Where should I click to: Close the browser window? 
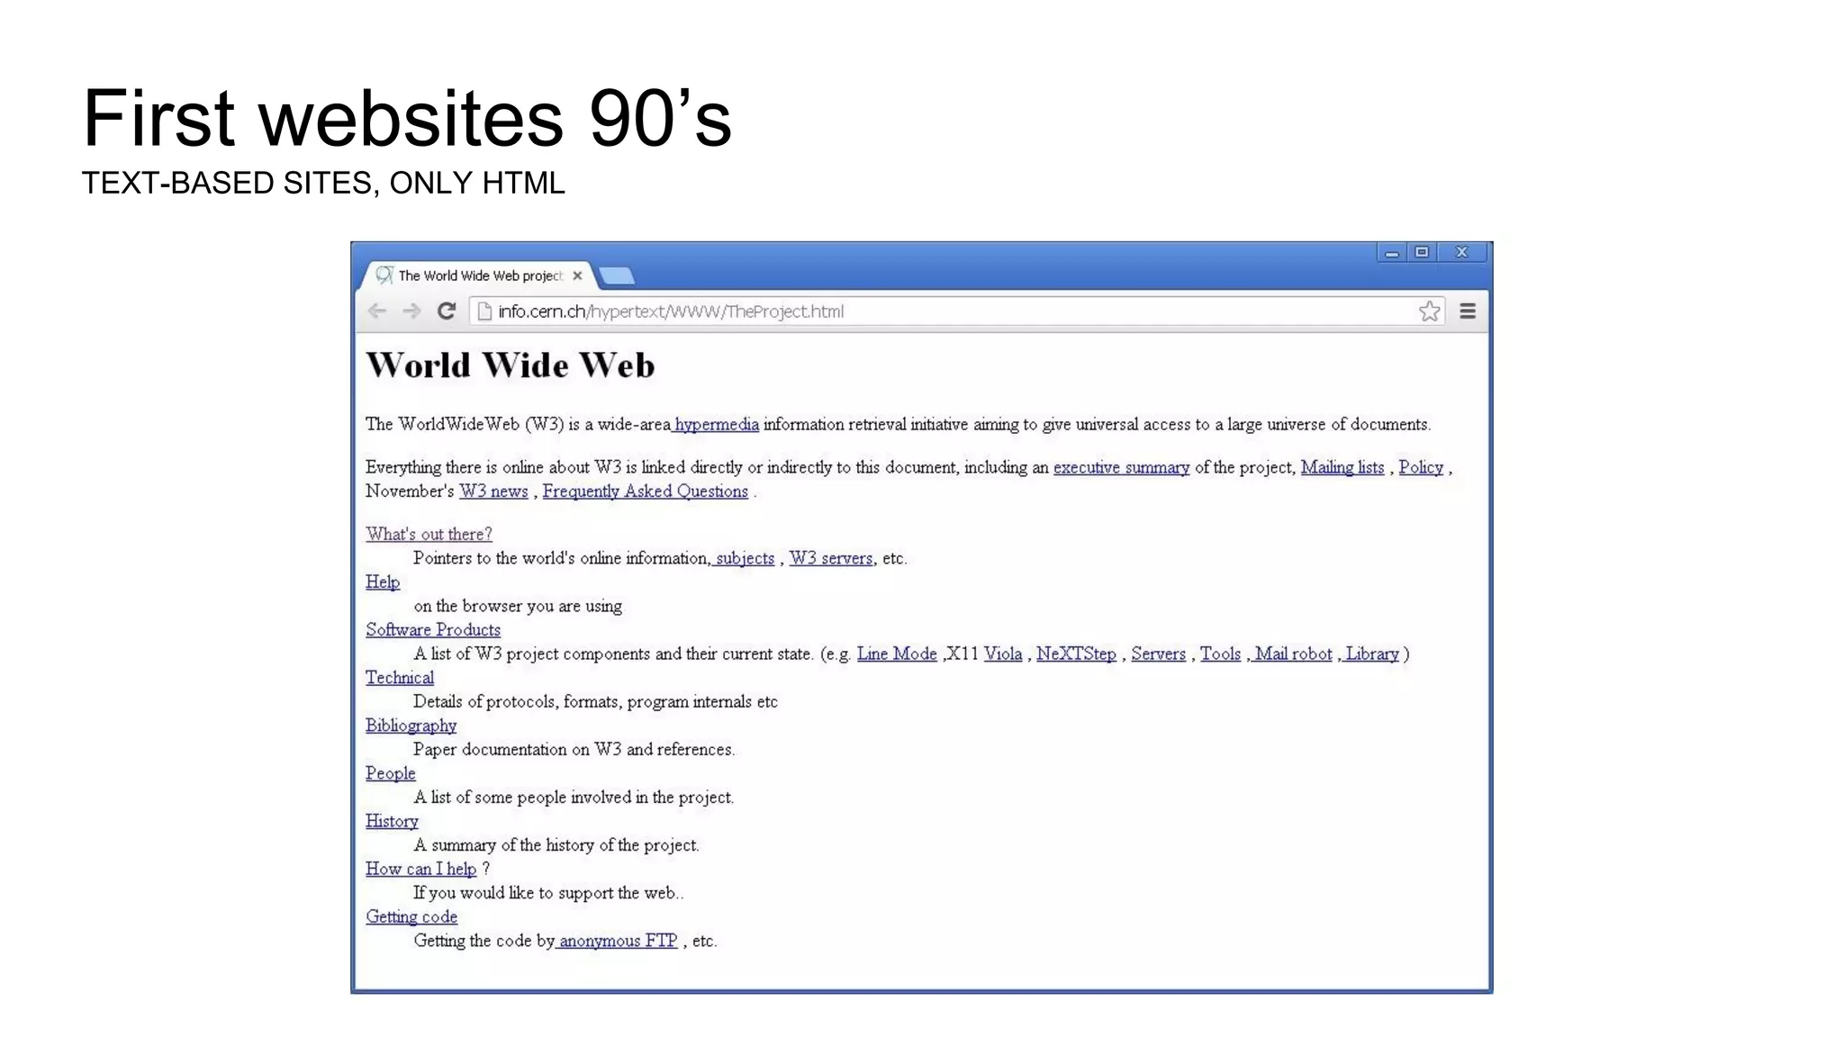coord(1462,253)
